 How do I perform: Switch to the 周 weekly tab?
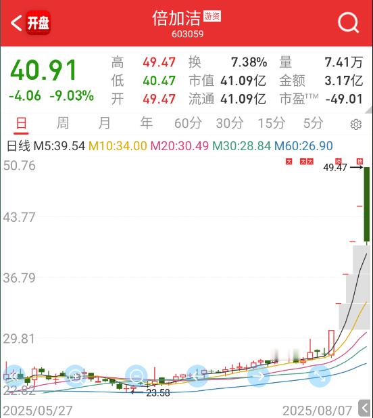pos(63,123)
